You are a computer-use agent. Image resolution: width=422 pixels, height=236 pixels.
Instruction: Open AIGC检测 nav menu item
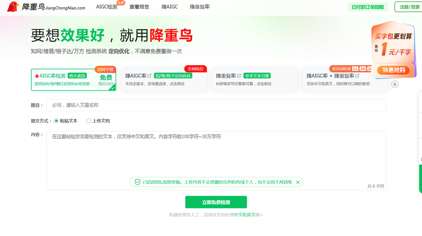point(106,7)
